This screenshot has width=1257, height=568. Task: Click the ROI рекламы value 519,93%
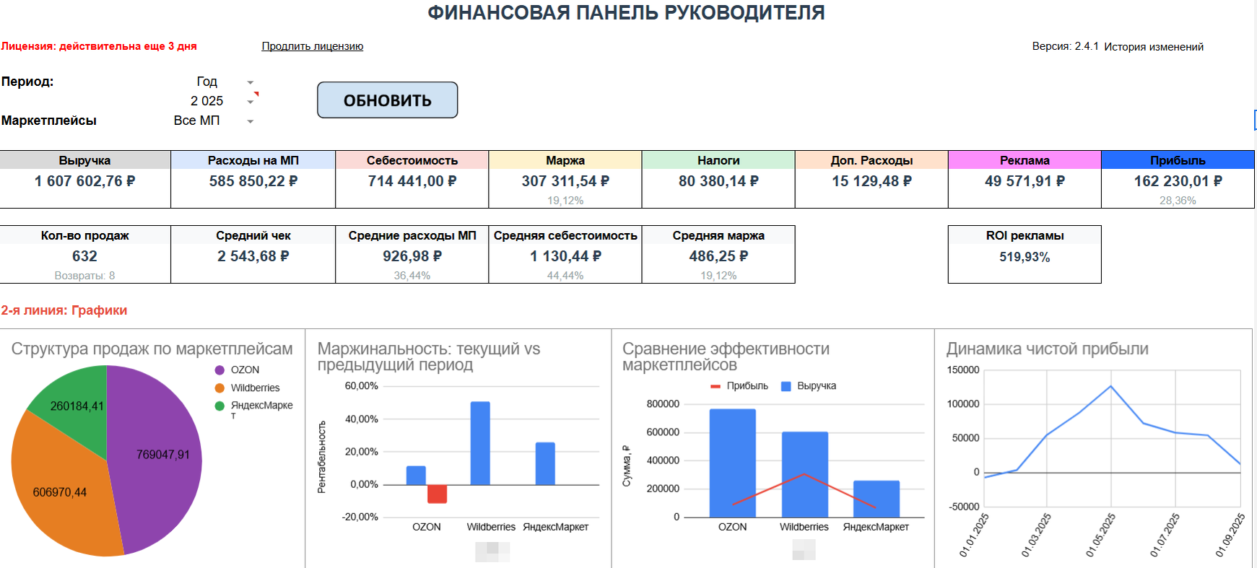1024,257
